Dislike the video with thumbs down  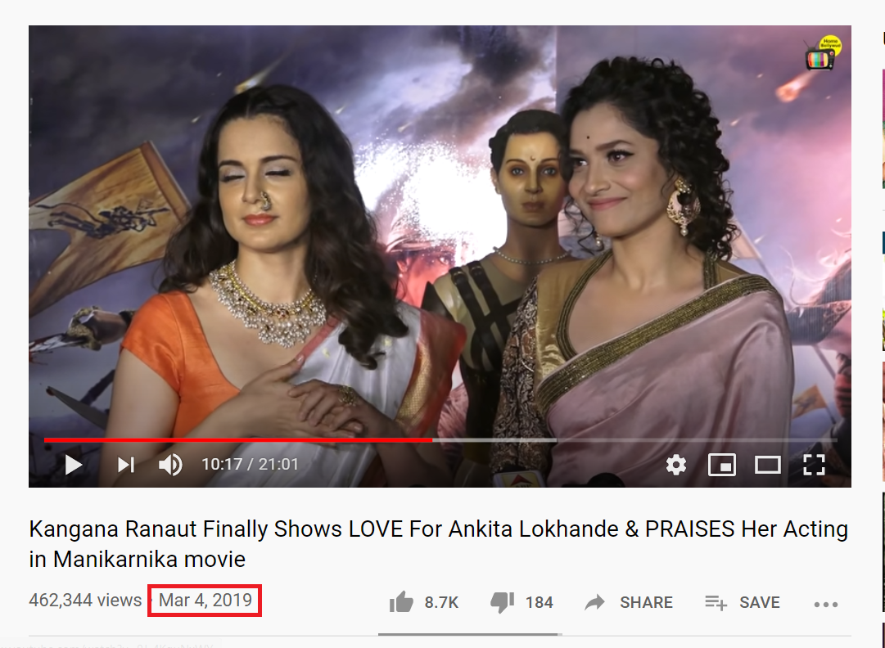click(503, 602)
